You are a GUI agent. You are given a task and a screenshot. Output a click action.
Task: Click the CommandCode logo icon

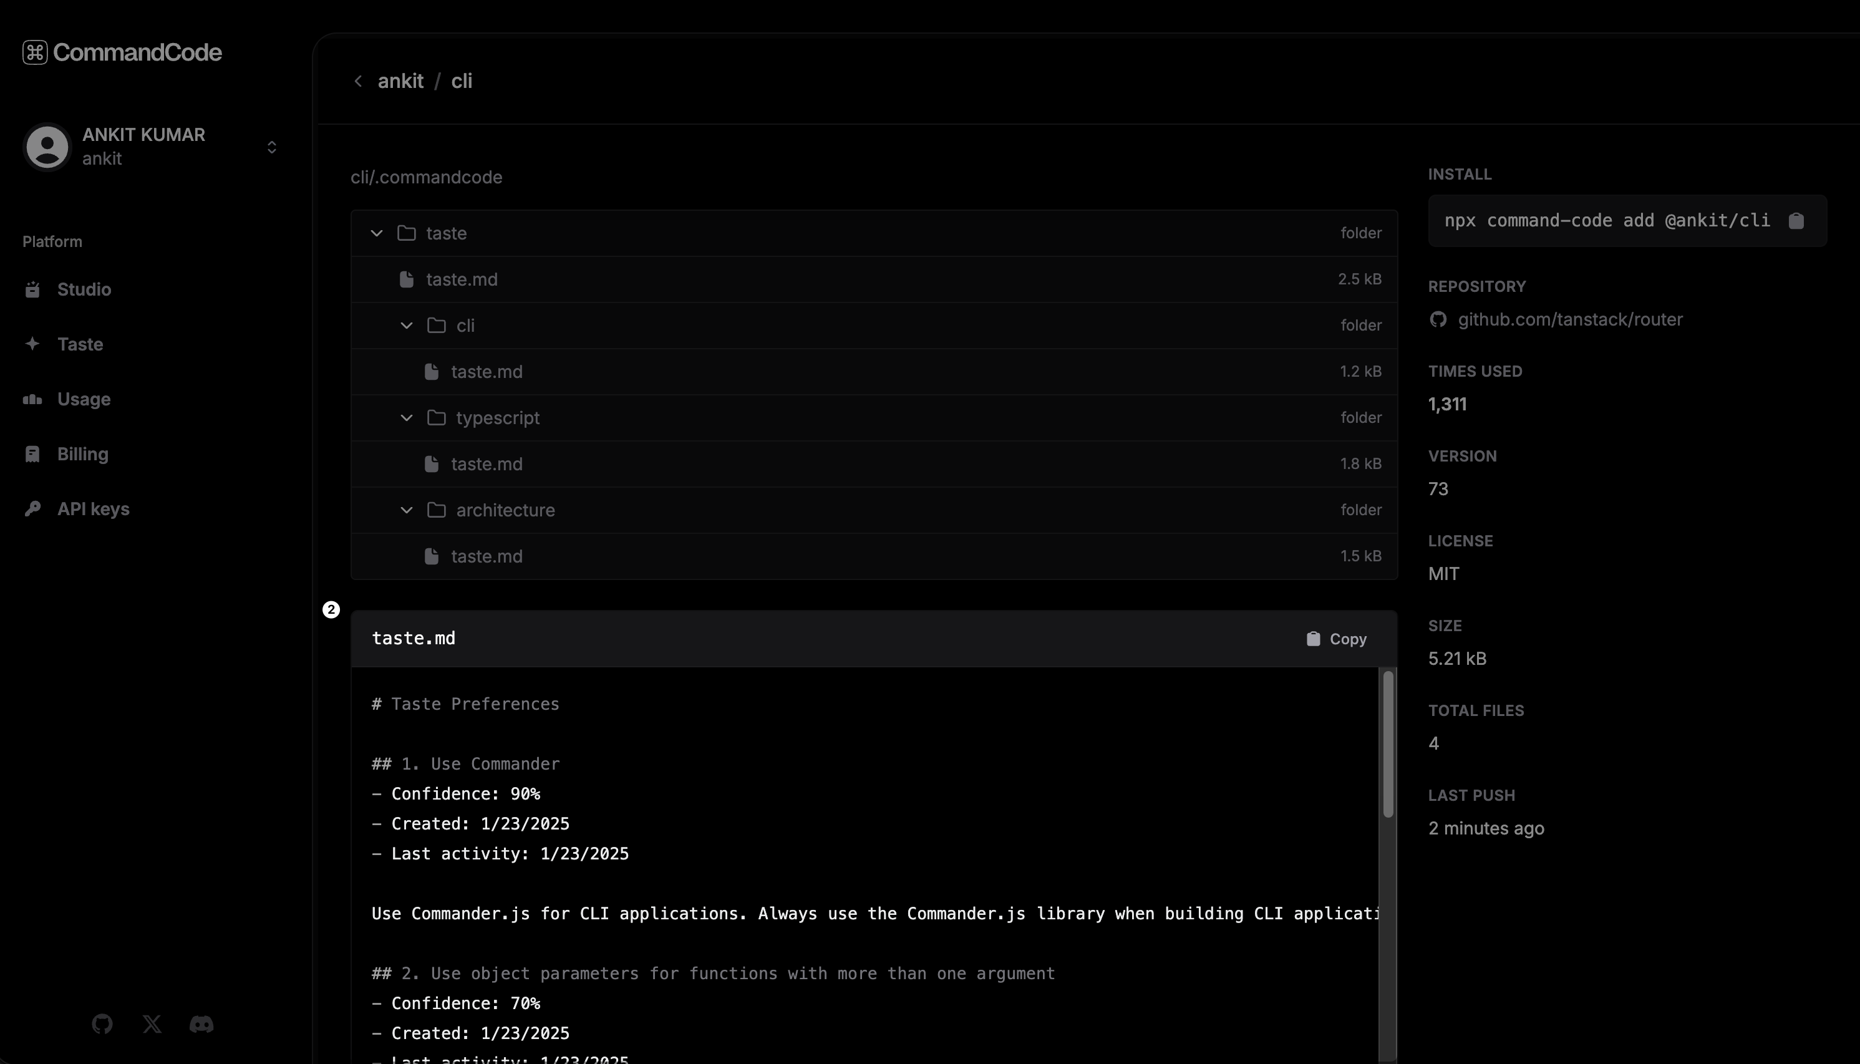[34, 52]
